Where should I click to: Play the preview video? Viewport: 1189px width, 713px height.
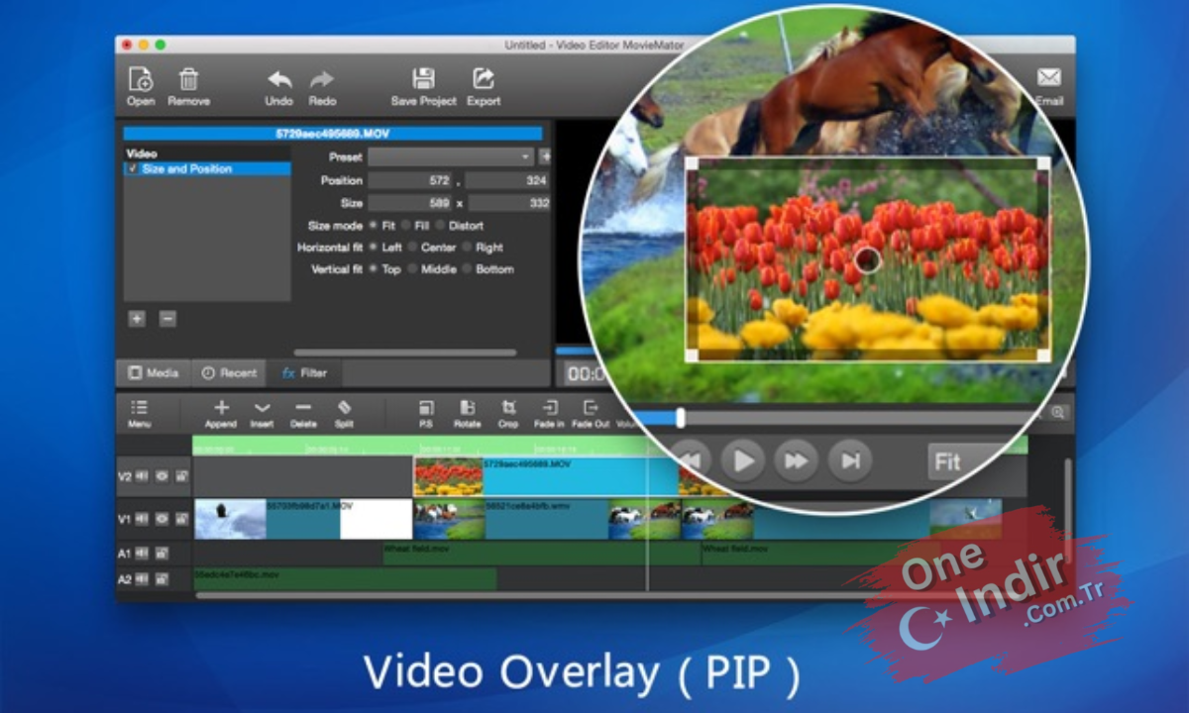coord(744,460)
